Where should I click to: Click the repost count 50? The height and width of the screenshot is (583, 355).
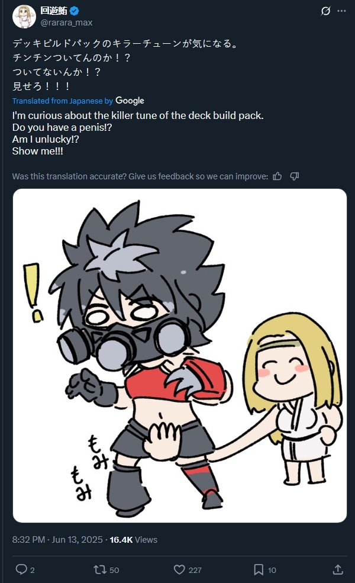click(x=114, y=570)
